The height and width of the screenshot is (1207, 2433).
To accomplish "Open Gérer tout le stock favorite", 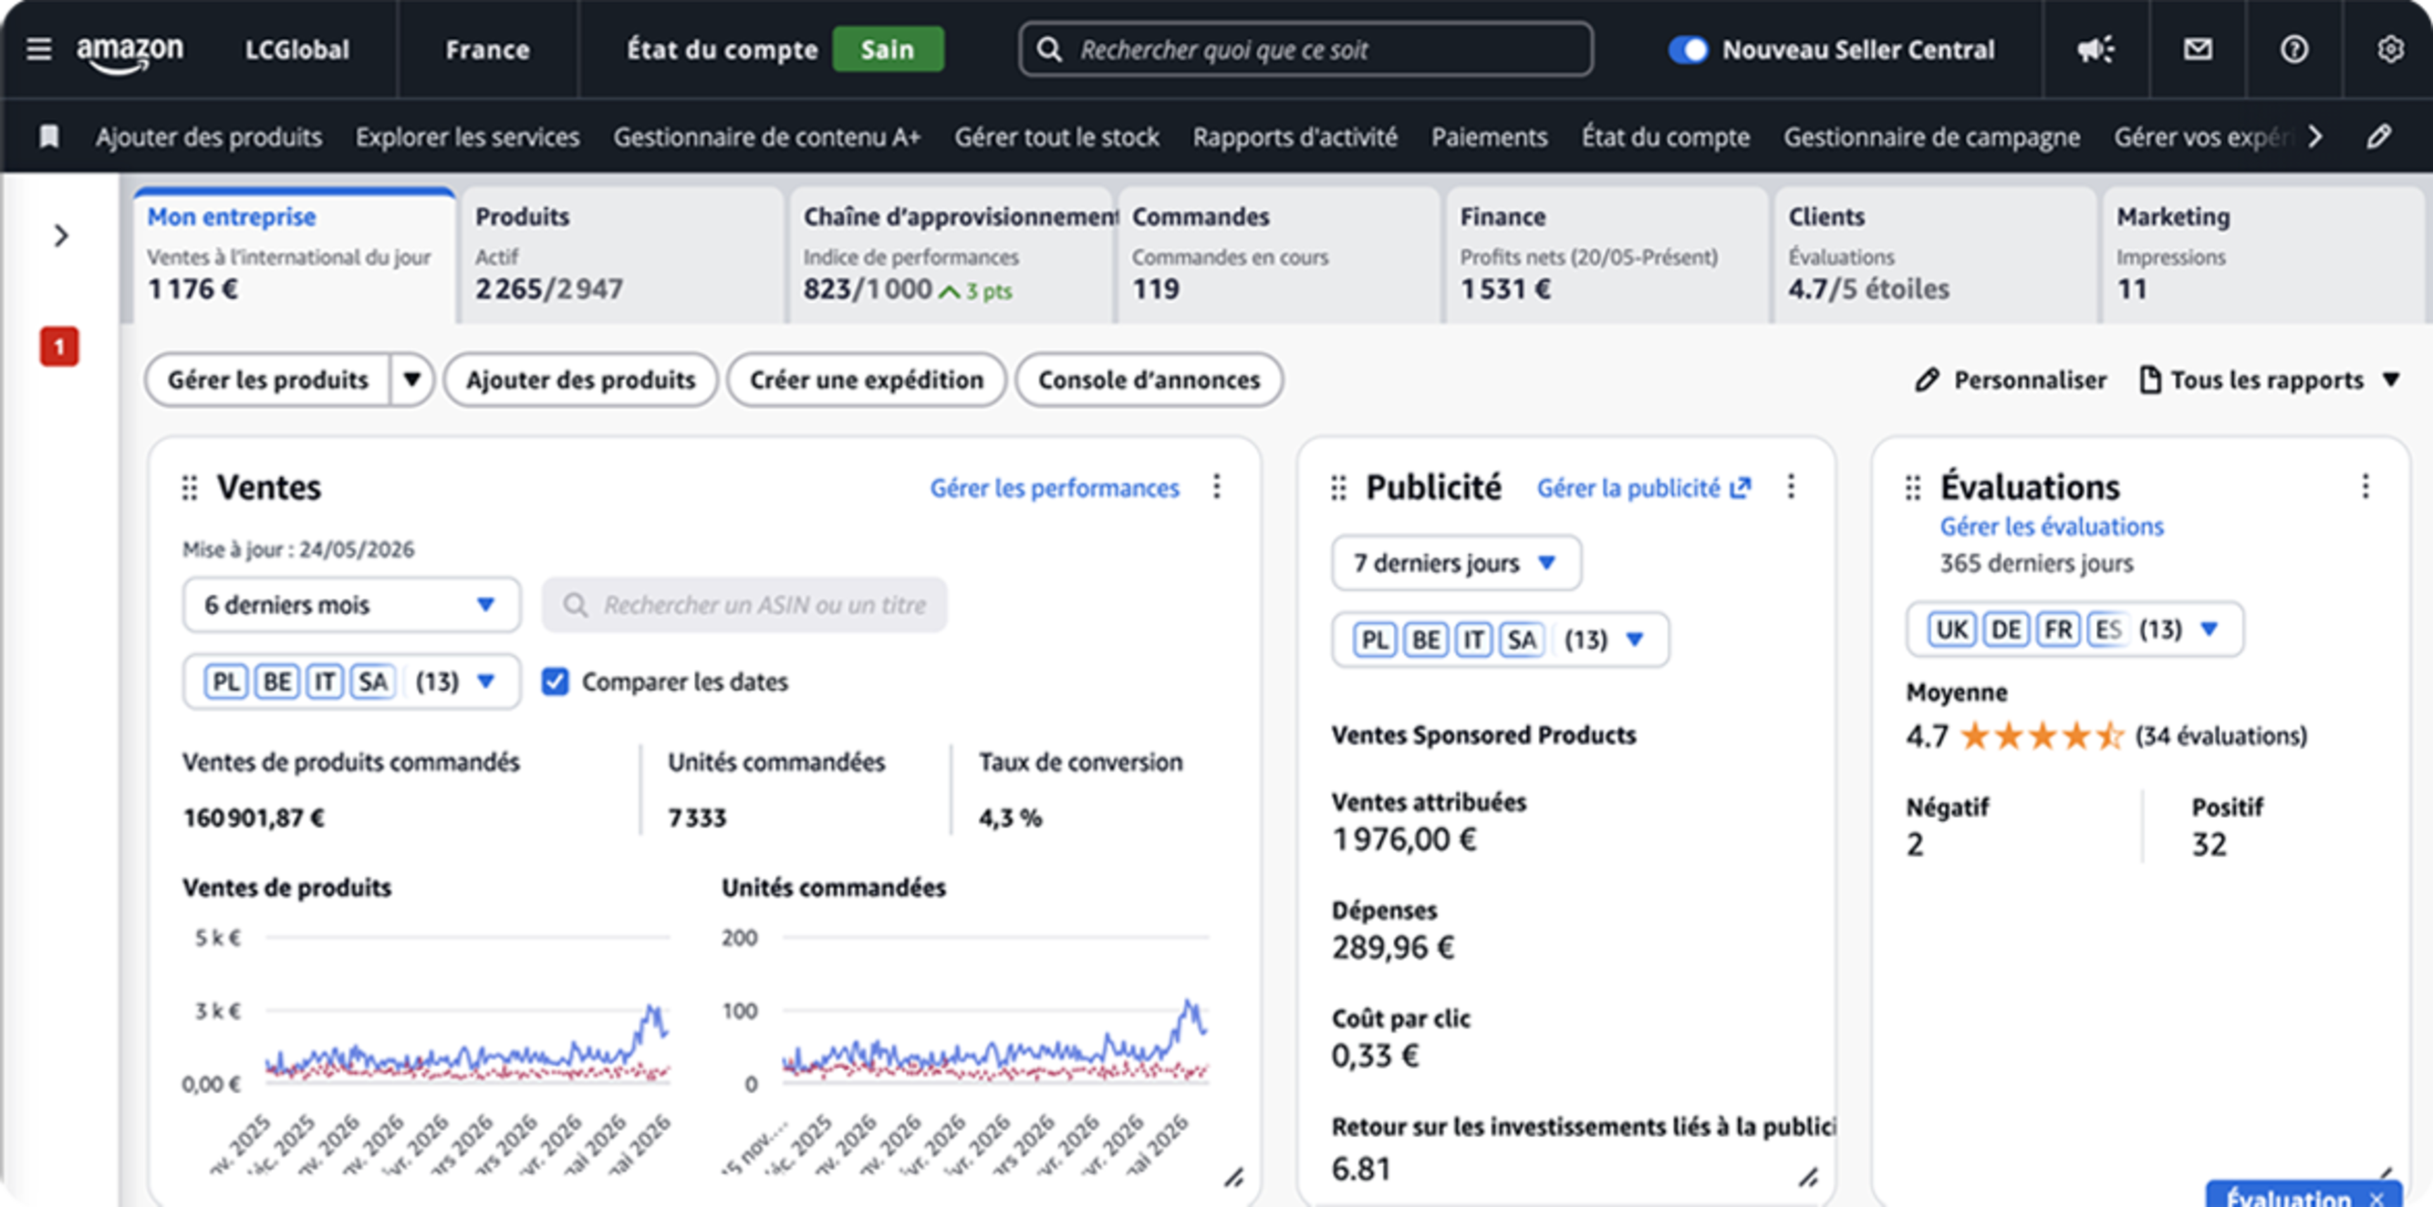I will (1056, 137).
